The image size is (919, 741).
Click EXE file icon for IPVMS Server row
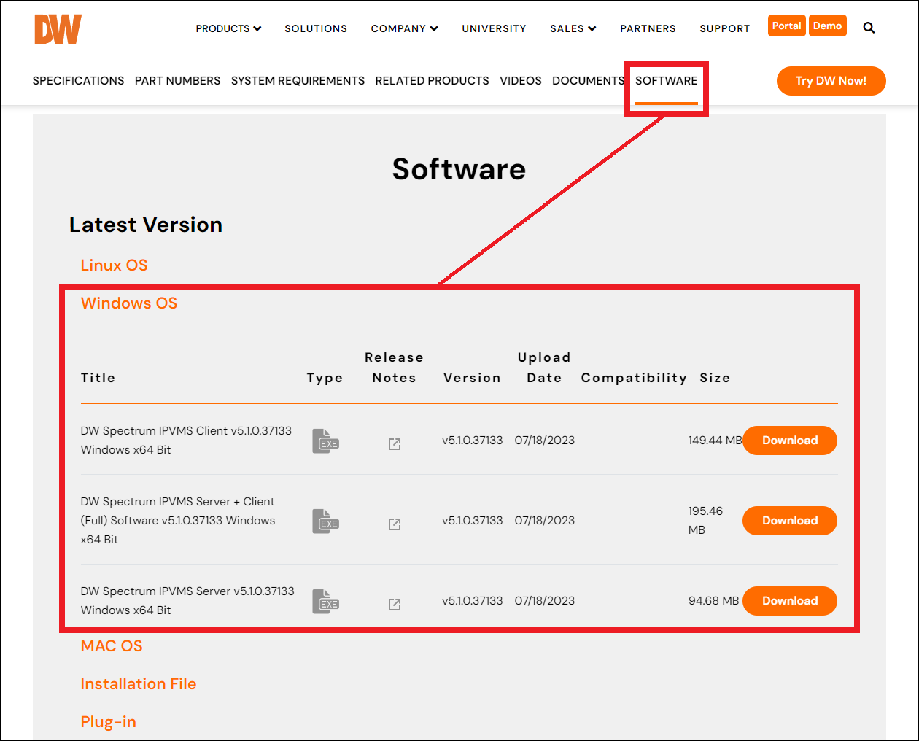326,602
